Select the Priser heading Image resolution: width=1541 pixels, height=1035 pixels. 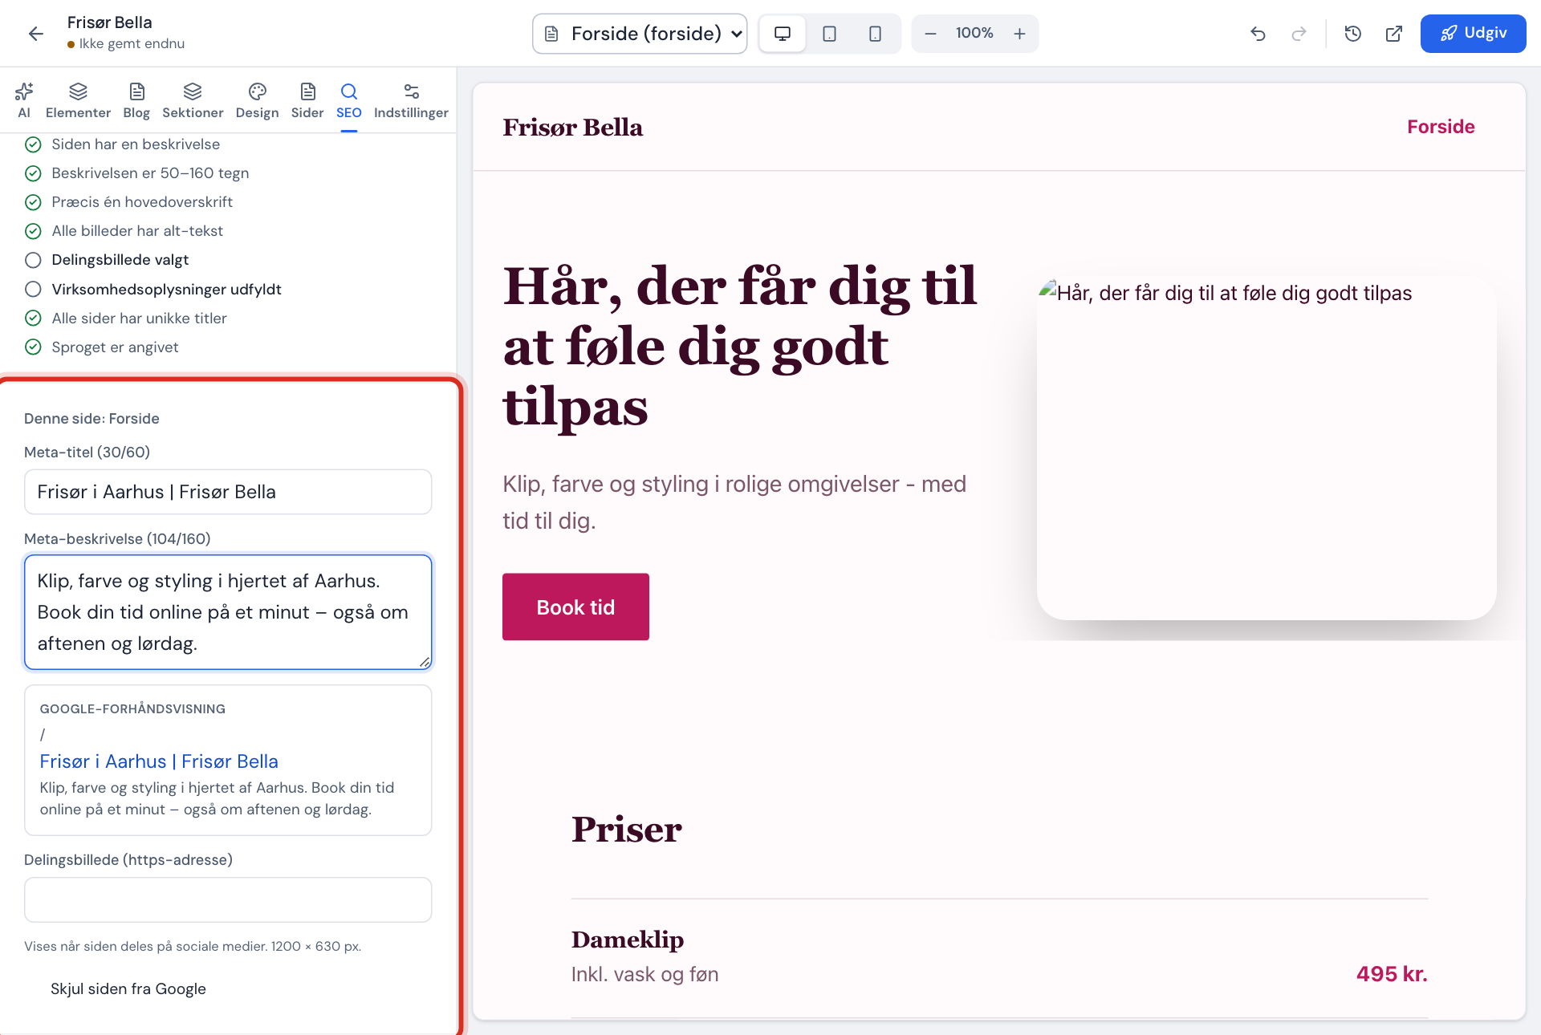point(627,830)
